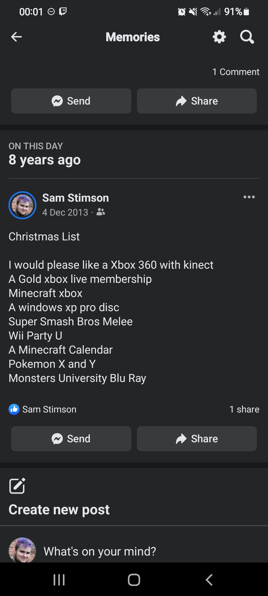Tap the top Share button
Image resolution: width=268 pixels, height=596 pixels.
click(x=197, y=101)
